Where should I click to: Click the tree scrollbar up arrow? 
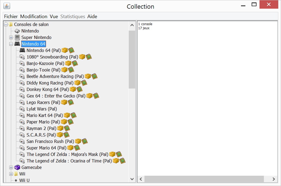[x=132, y=25]
